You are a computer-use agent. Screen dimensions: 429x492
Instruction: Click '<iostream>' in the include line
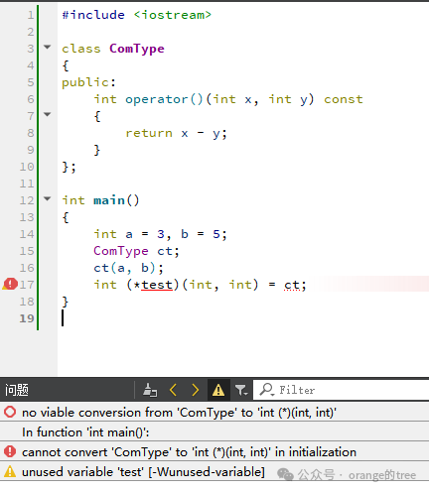tap(172, 15)
